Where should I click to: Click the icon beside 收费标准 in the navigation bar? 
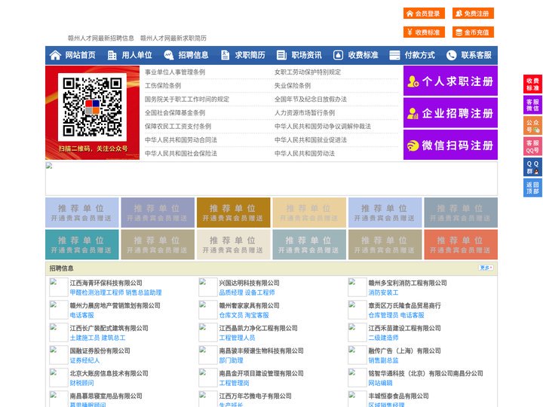point(338,55)
